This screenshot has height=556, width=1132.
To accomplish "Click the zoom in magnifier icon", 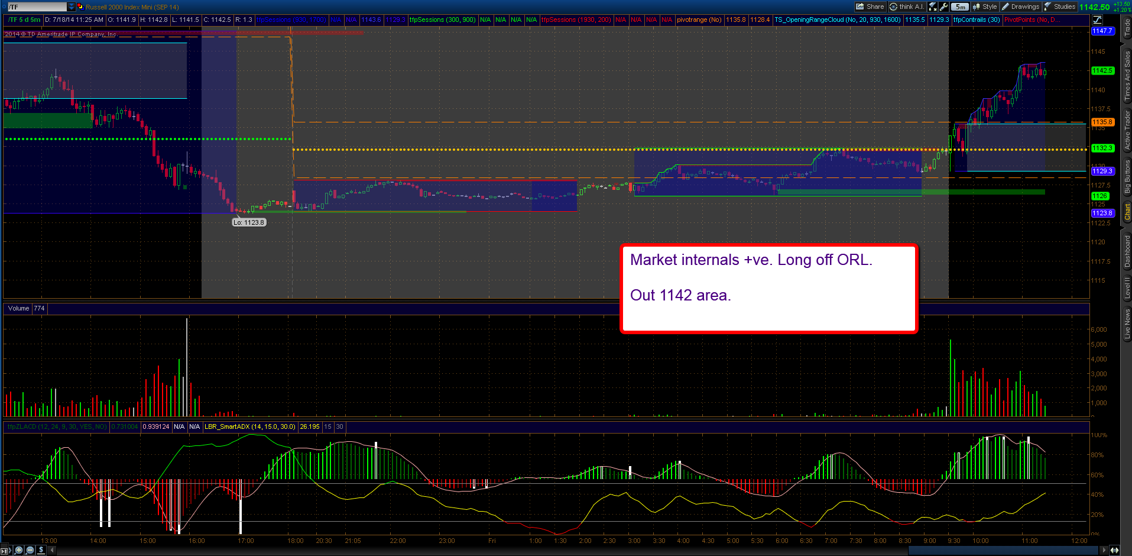I will [19, 550].
